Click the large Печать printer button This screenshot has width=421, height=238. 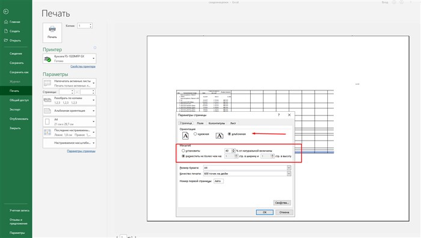point(52,32)
